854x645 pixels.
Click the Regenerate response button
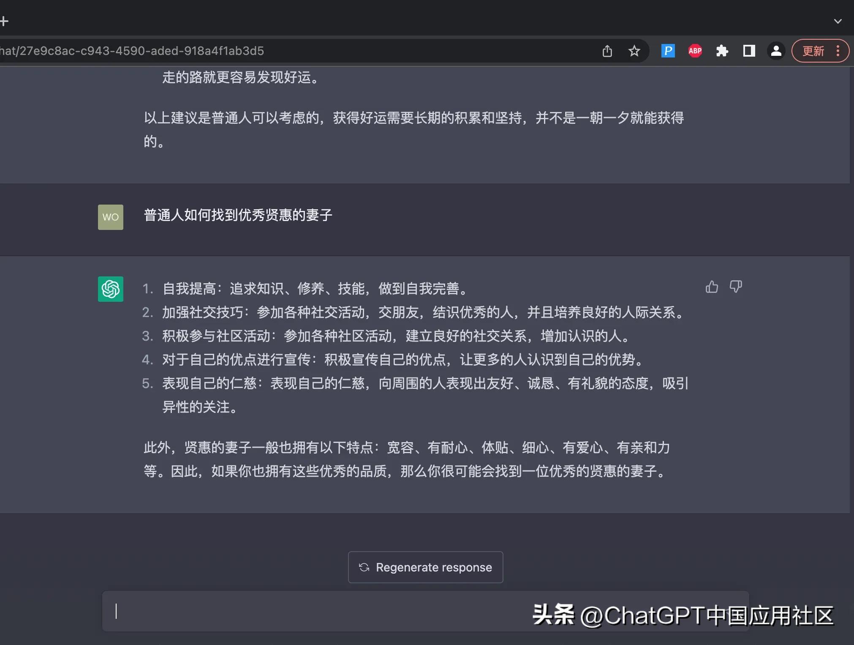[425, 567]
